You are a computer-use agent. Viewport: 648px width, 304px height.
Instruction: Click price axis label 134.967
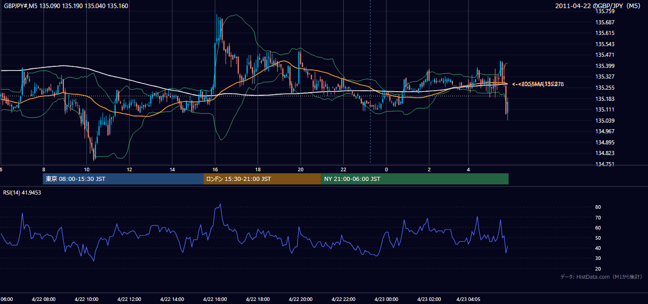point(605,131)
